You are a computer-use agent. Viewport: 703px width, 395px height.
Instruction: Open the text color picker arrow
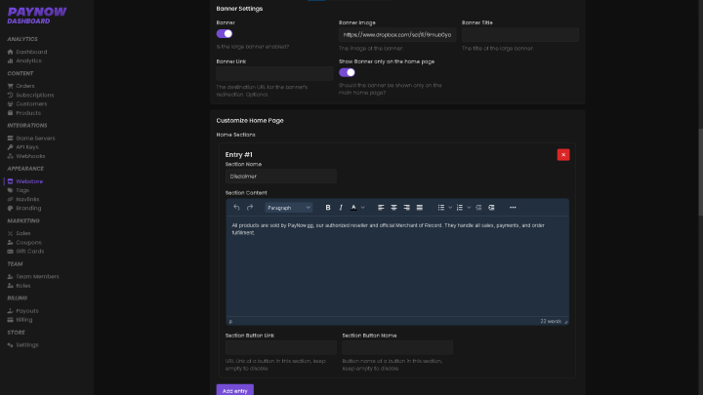tap(363, 208)
